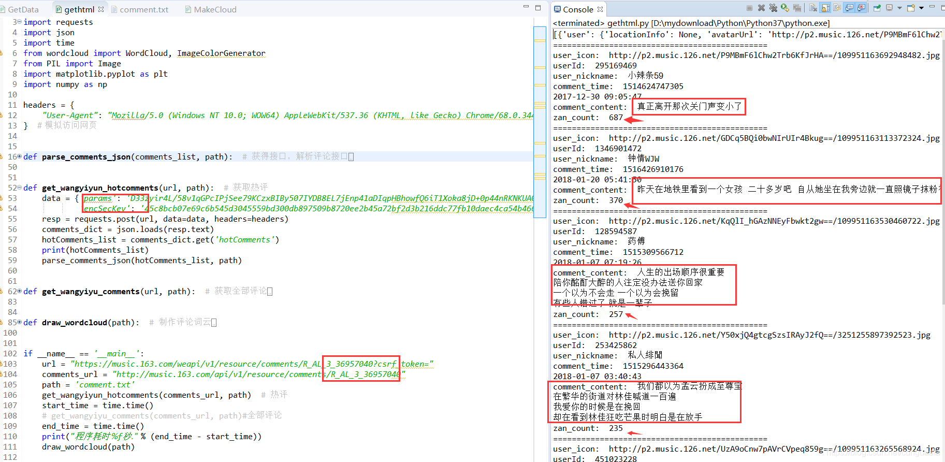Click 'zan_count: 370' in console
The height and width of the screenshot is (462, 945).
point(588,200)
